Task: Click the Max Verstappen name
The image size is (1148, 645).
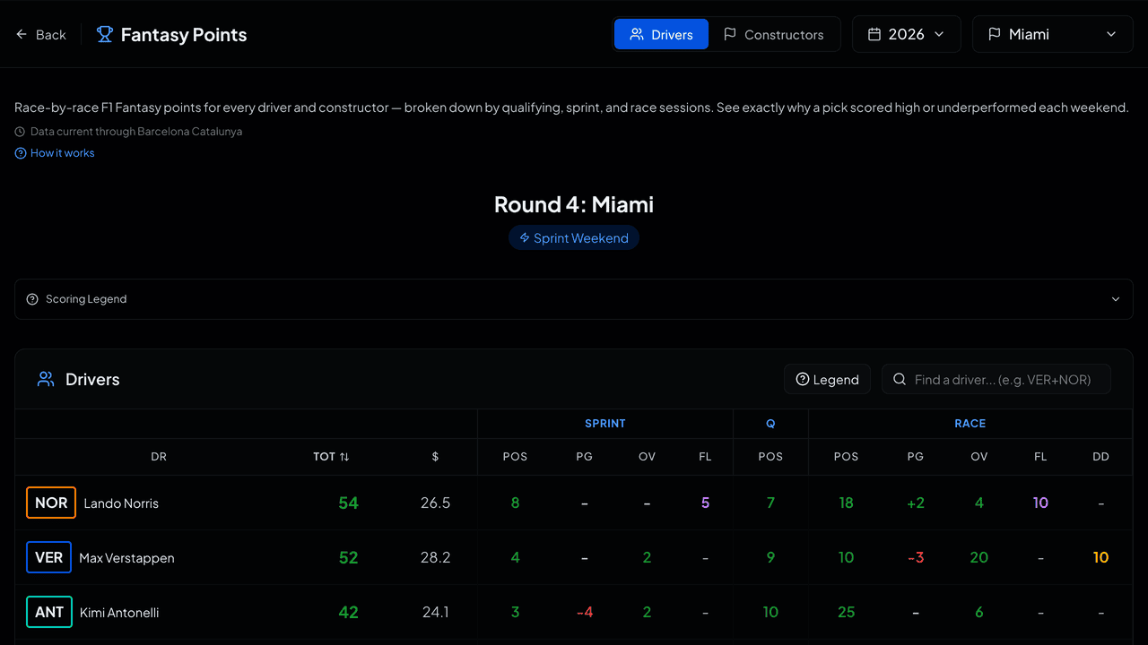Action: [126, 558]
